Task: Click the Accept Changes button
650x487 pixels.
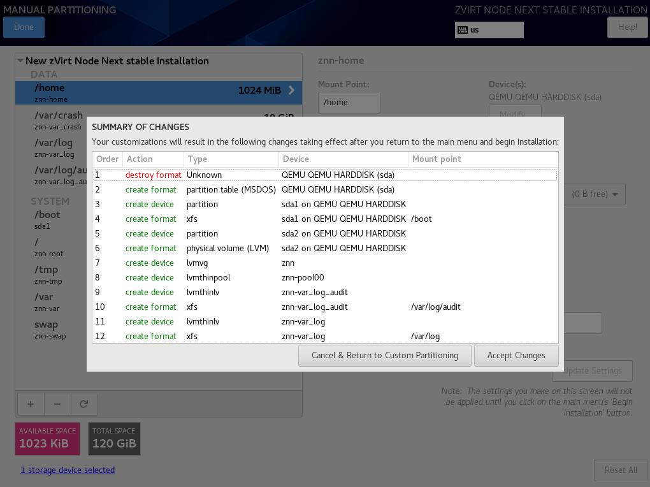Action: pos(516,356)
